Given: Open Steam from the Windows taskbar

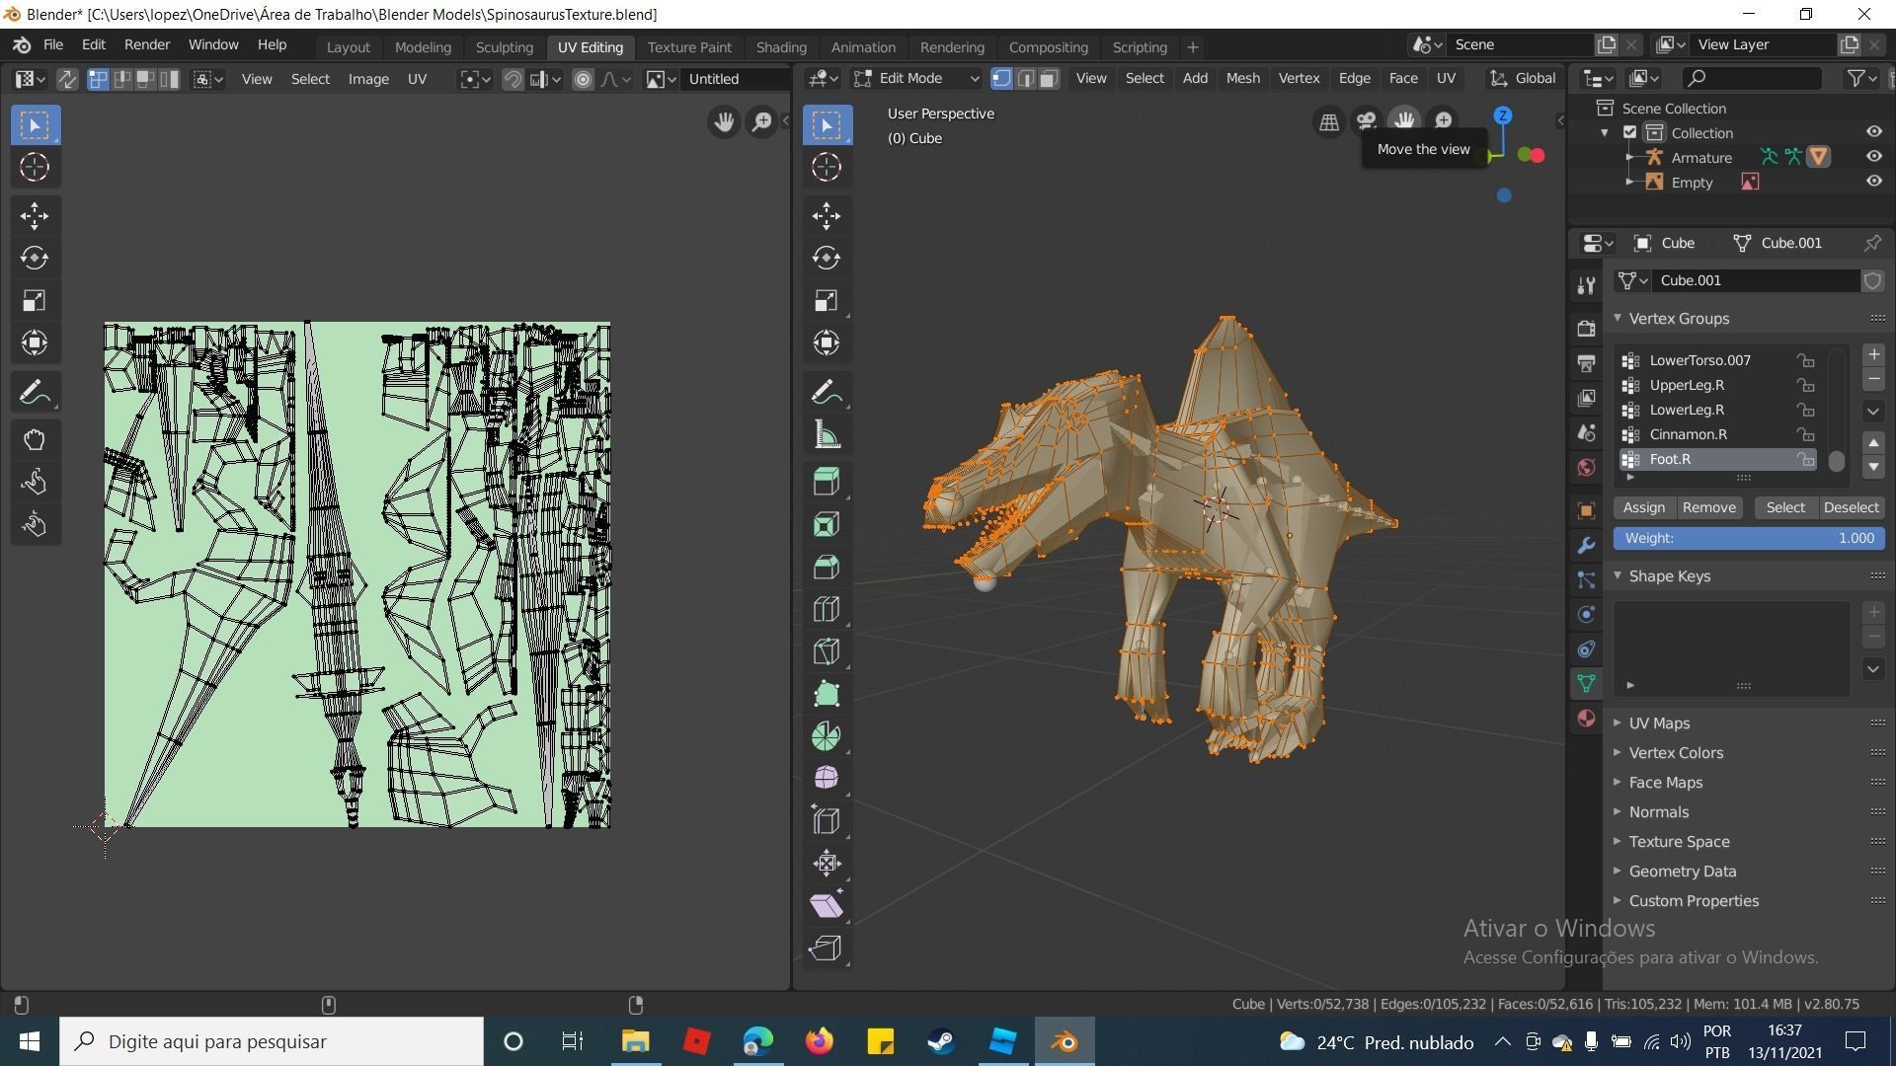Looking at the screenshot, I should click(941, 1041).
